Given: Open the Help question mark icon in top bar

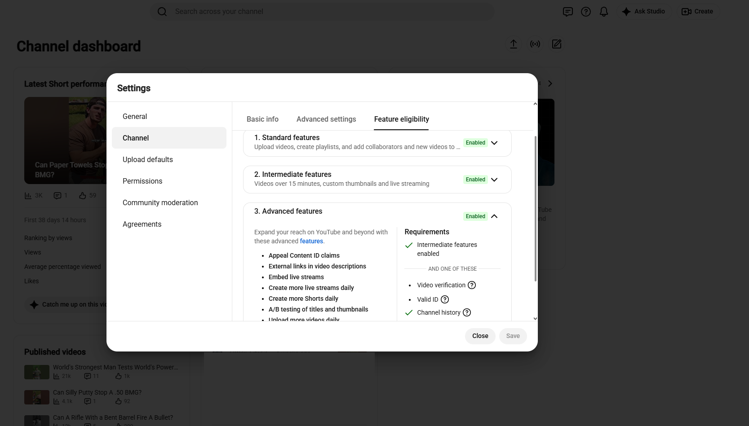Looking at the screenshot, I should click(586, 12).
